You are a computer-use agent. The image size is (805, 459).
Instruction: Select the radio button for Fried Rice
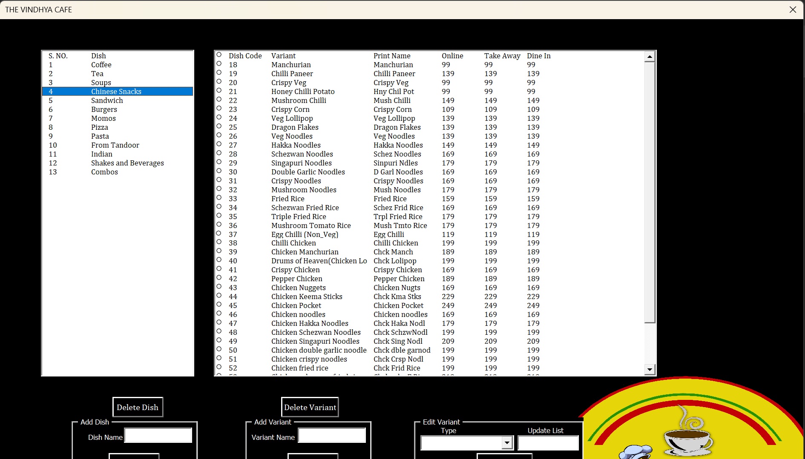pos(219,199)
